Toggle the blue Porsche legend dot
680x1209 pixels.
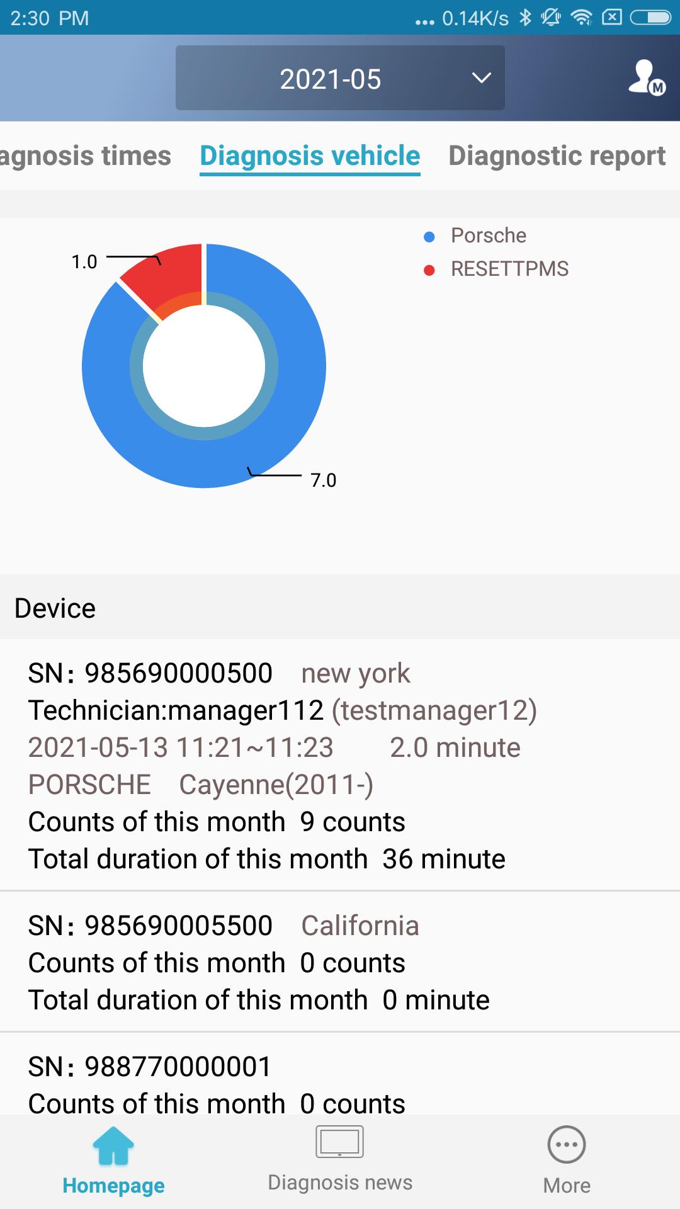point(429,237)
